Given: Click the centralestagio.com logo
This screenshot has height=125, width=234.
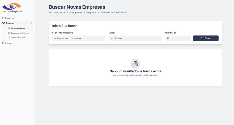Looking at the screenshot, I should coord(12,8).
